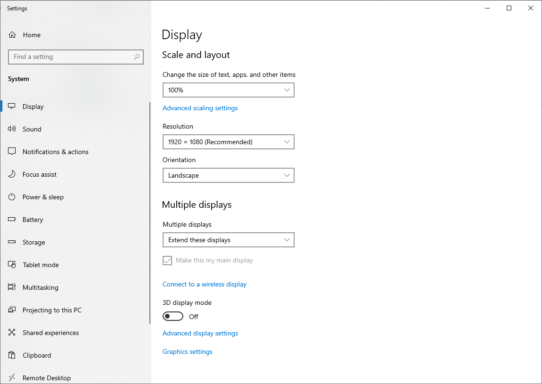The height and width of the screenshot is (384, 542).
Task: Click Connect to a wireless display
Action: coord(205,284)
